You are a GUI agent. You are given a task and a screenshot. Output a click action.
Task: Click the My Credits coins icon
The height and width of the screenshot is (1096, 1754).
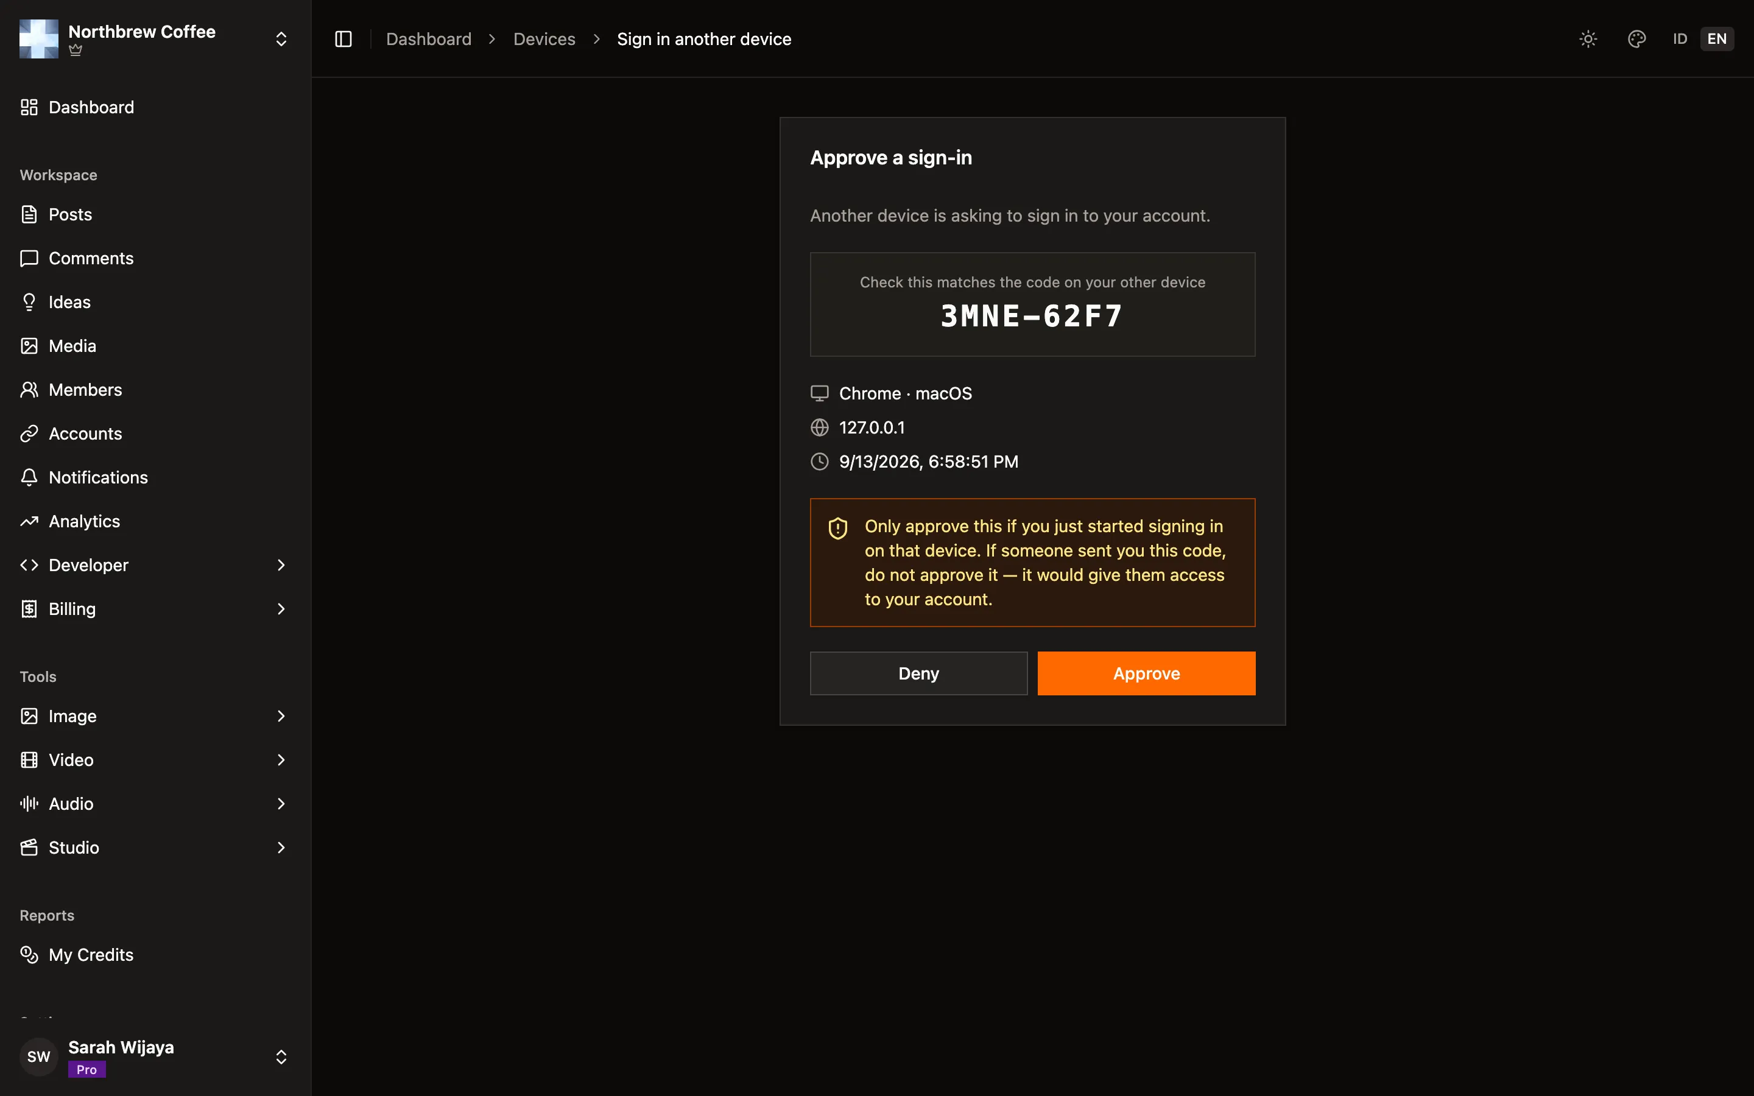29,955
